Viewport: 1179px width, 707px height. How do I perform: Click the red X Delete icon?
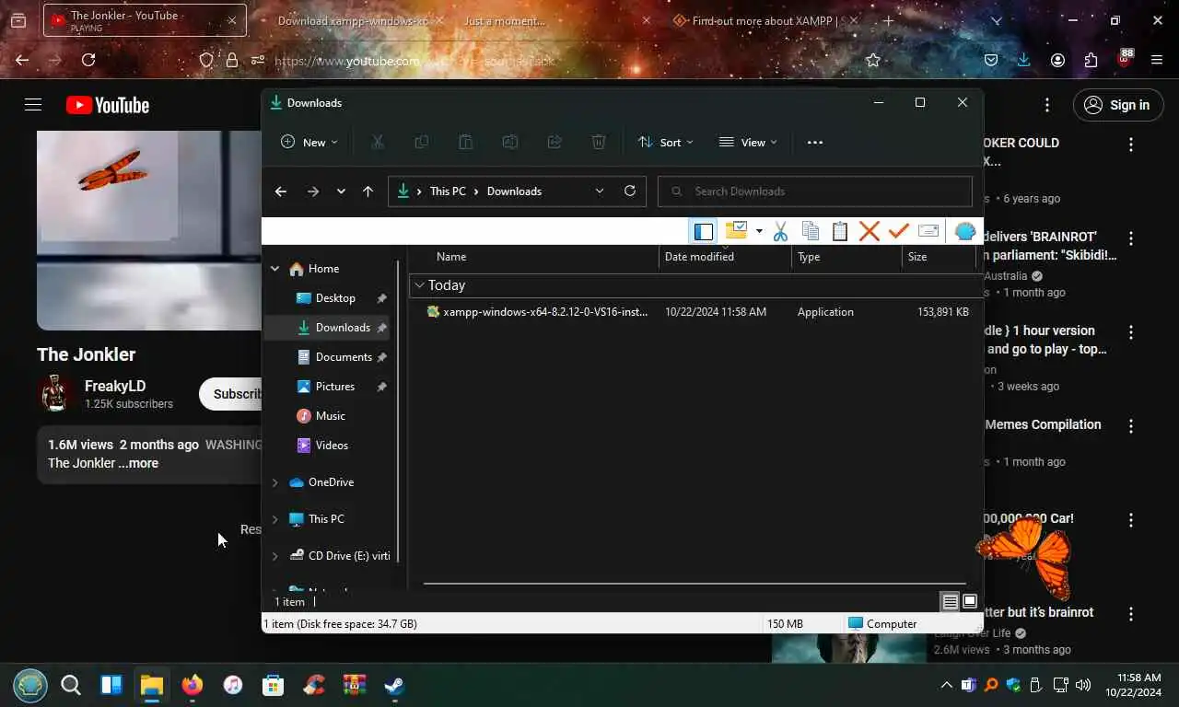coord(869,231)
